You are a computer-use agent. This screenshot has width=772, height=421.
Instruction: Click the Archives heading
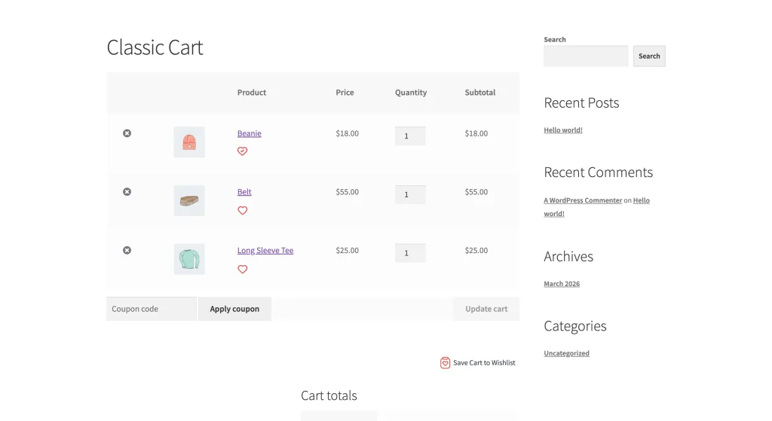(568, 257)
